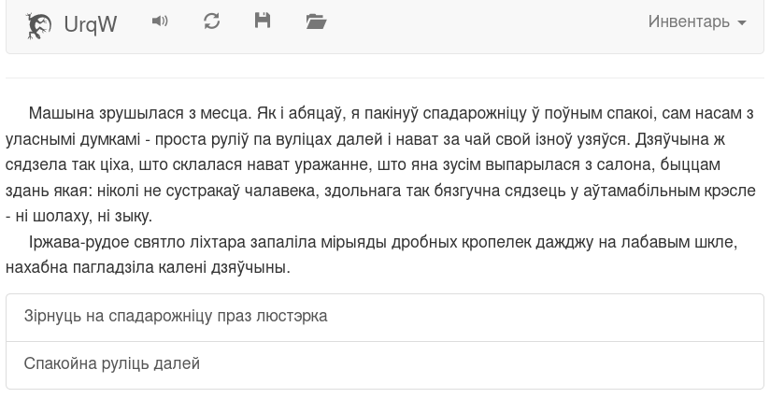Click the UrqW brand name text
This screenshot has height=398, width=770.
pos(91,24)
